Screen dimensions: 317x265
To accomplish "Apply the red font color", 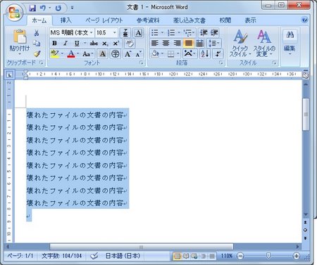I will [71, 54].
